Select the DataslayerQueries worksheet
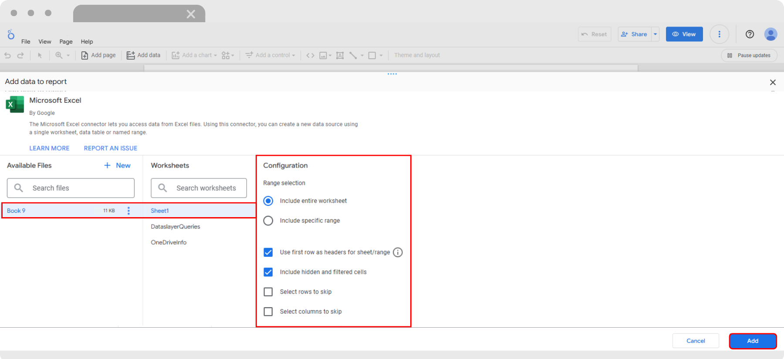The width and height of the screenshot is (784, 359). coord(176,227)
